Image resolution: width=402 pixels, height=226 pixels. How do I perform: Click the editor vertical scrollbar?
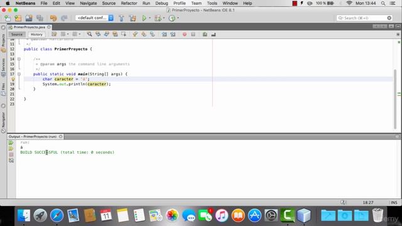click(395, 99)
